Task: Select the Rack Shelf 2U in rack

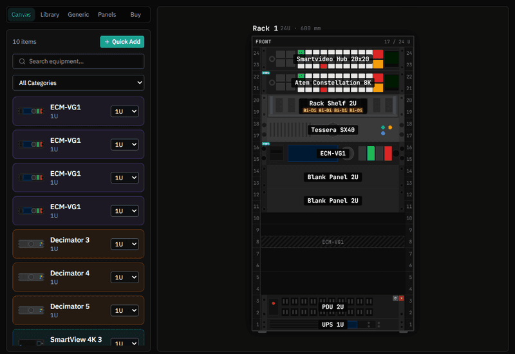Action: pyautogui.click(x=333, y=106)
